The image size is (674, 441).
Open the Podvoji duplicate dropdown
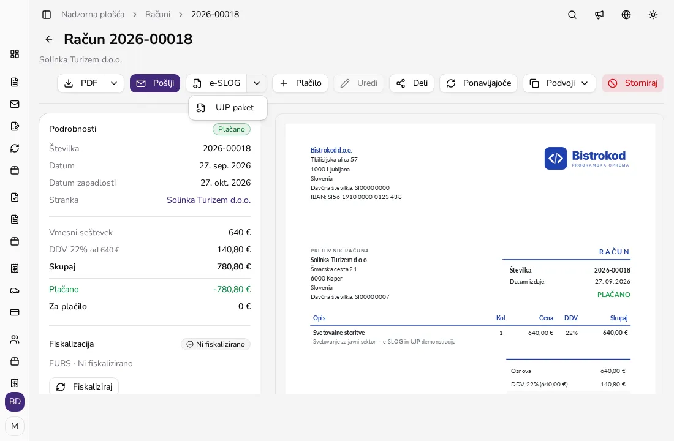point(559,83)
